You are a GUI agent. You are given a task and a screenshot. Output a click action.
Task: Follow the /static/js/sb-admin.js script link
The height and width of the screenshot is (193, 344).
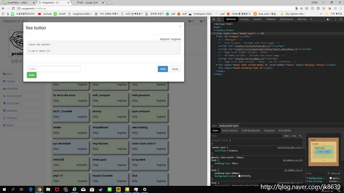coord(249,59)
